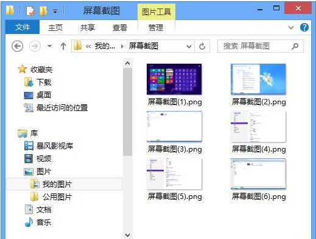Image resolution: width=316 pixels, height=239 pixels.
Task: Expand the breadcrumb arrow after 我的...
Action: point(122,47)
